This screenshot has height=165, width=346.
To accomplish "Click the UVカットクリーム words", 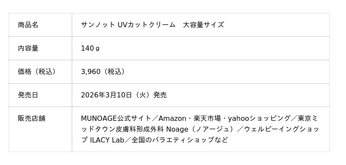I will [x=146, y=25].
